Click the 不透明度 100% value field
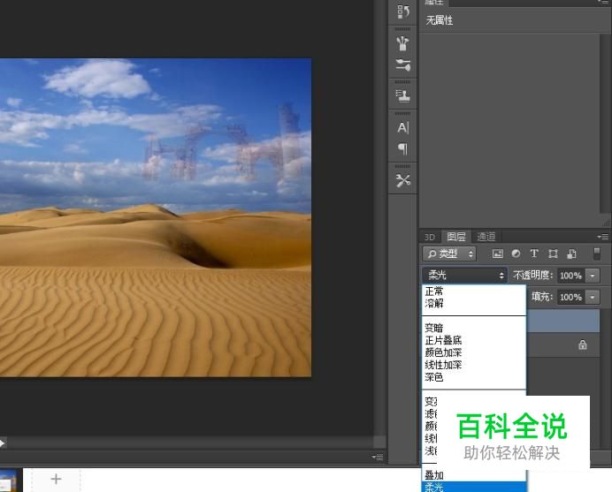The image size is (612, 492). 571,276
